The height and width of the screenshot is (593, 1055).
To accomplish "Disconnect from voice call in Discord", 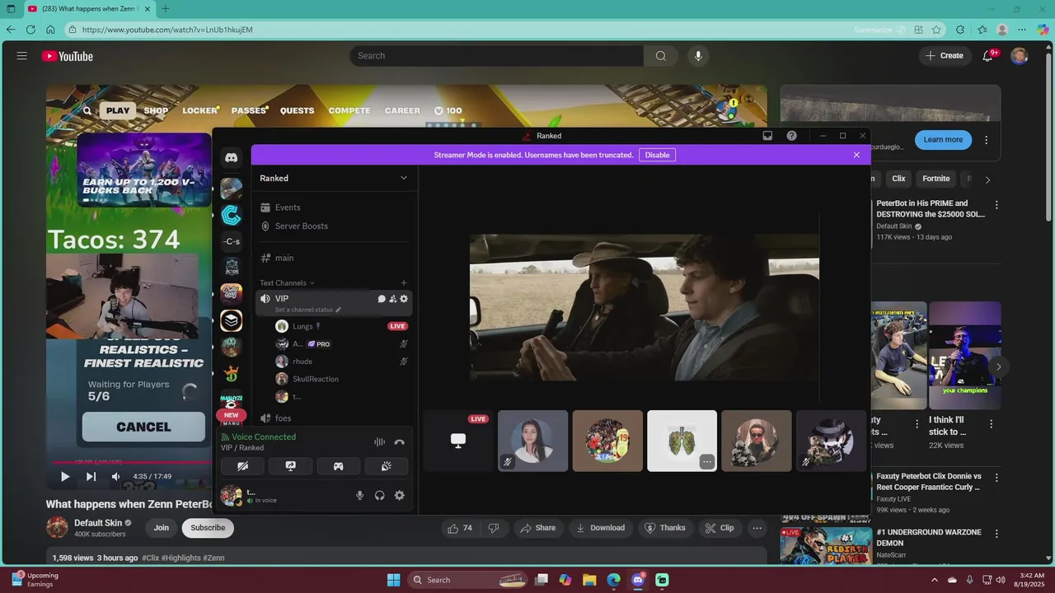I will 399,442.
